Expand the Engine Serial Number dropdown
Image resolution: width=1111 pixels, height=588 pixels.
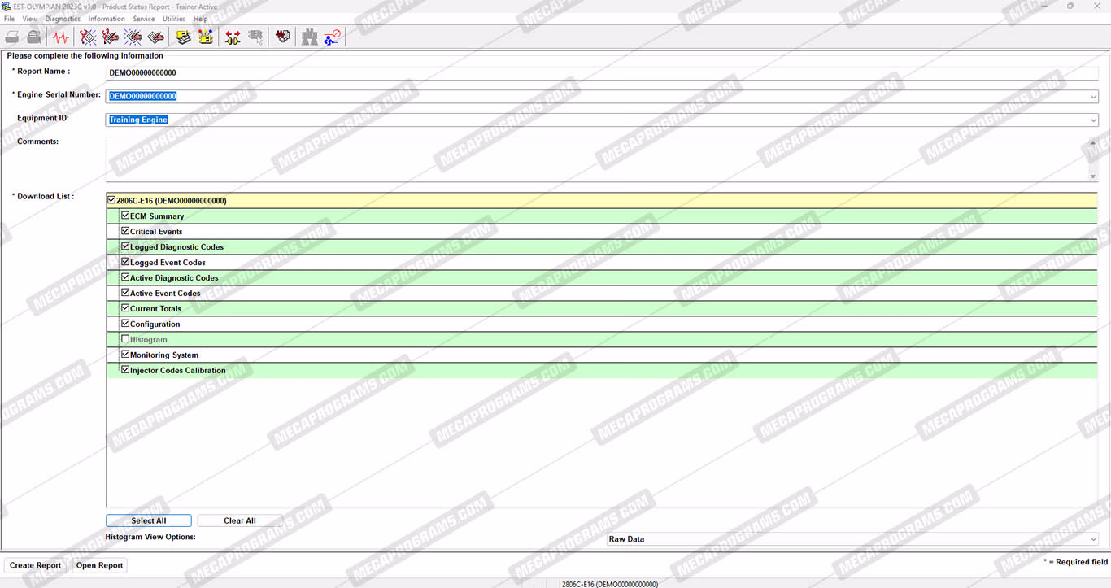[1093, 97]
